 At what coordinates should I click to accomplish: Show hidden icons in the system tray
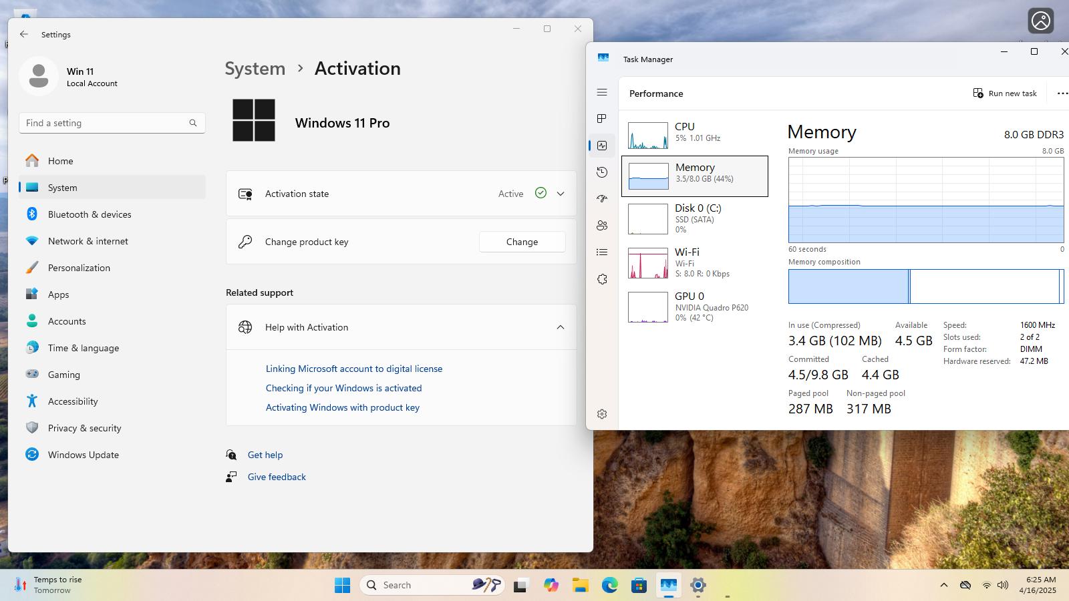pos(944,585)
